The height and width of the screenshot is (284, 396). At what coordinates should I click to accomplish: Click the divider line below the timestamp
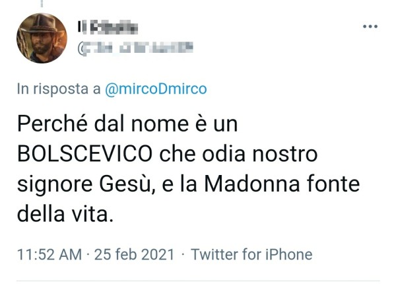tap(198, 281)
